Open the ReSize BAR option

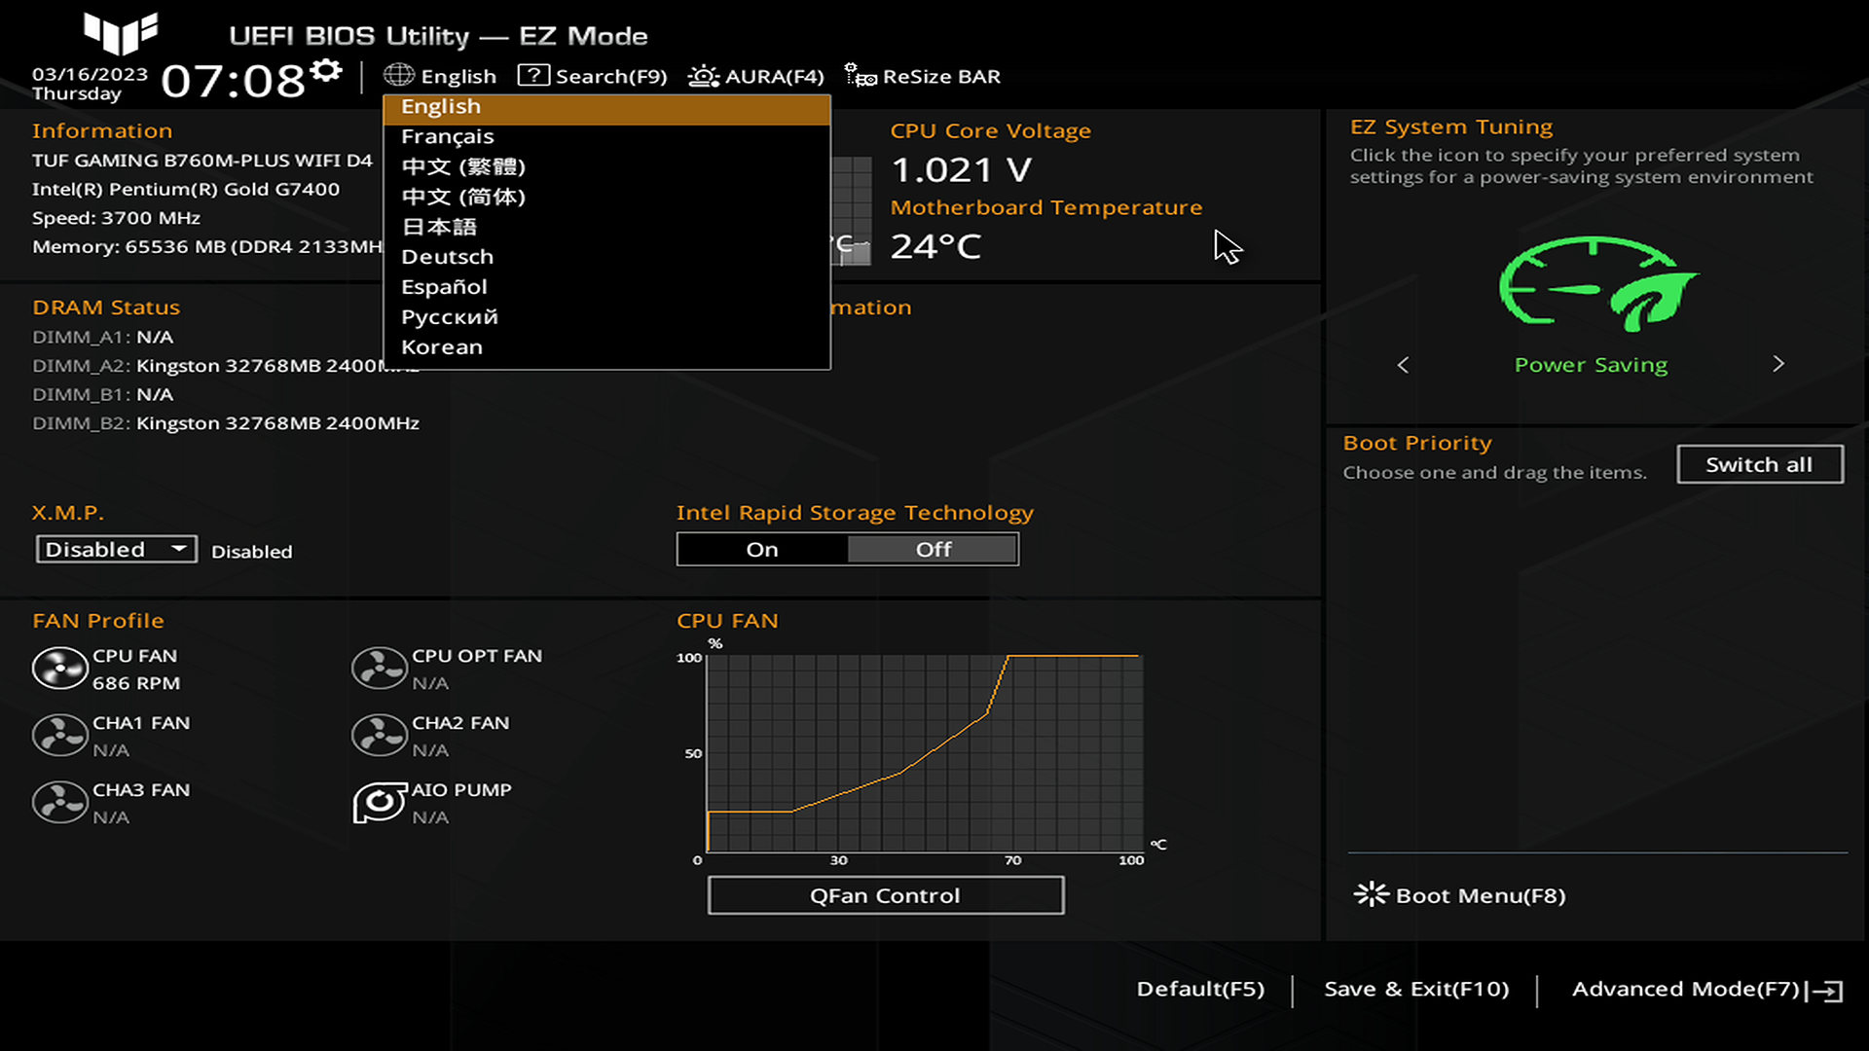click(923, 76)
